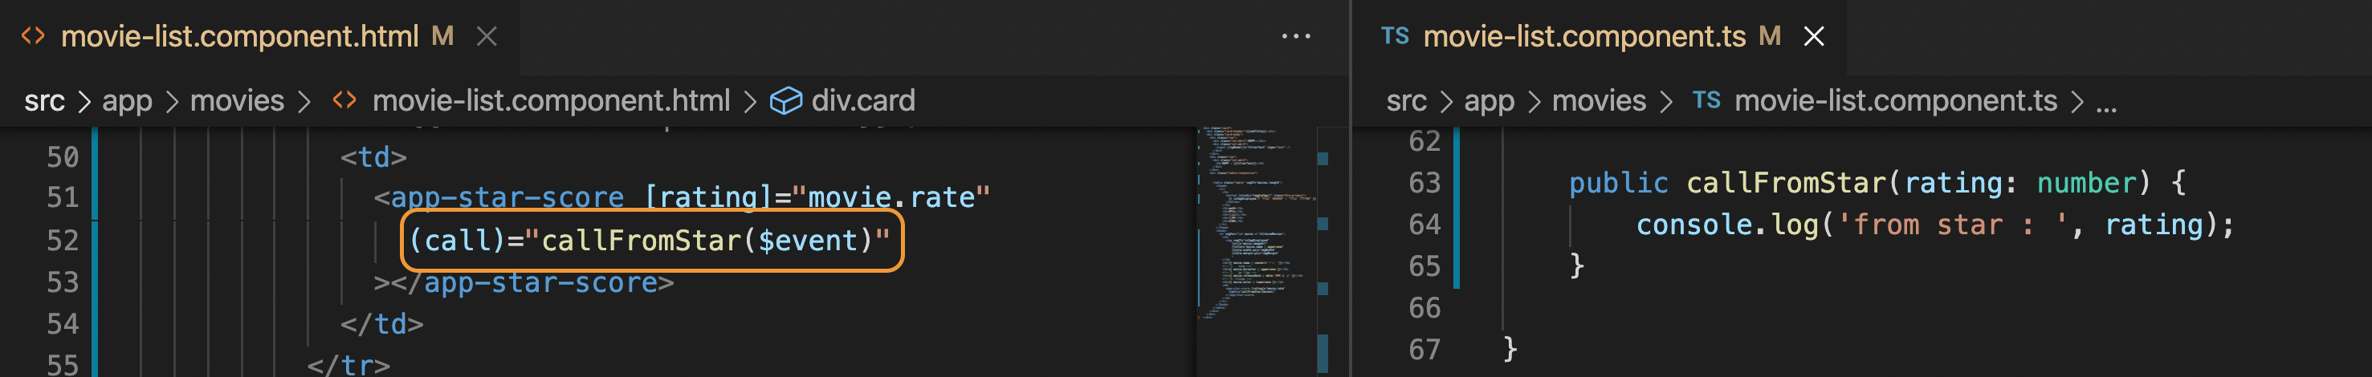Select 'src' breadcrumb in right editor
The width and height of the screenshot is (2372, 377).
(1406, 100)
